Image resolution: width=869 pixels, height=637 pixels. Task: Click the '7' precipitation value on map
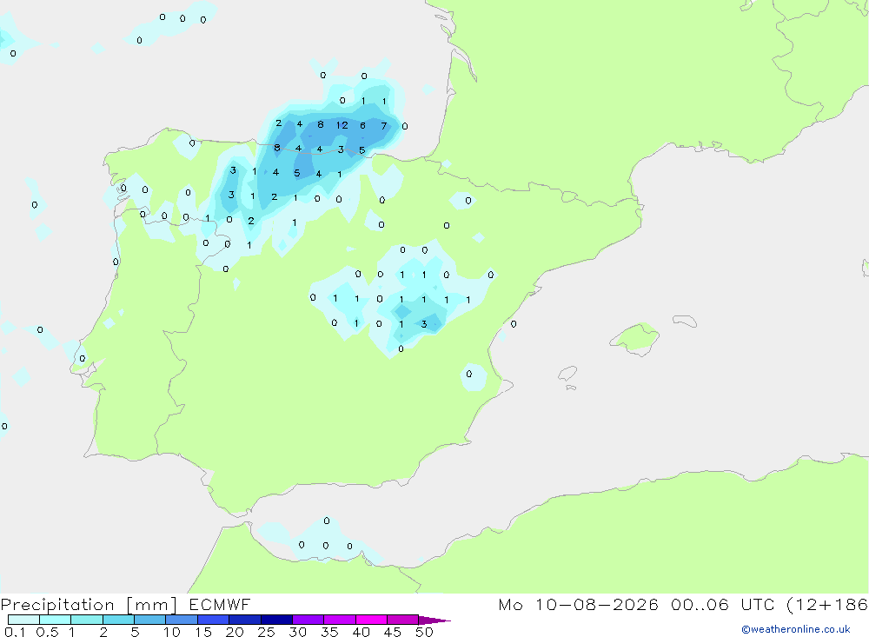pyautogui.click(x=383, y=126)
